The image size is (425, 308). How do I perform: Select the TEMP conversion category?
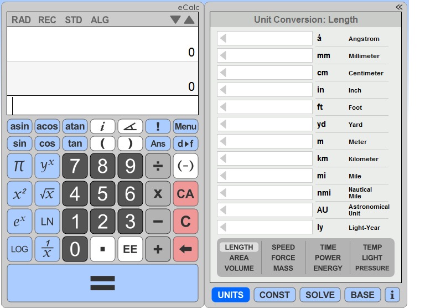372,247
